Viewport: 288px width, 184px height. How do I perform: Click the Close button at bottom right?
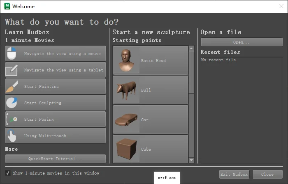coord(267,174)
